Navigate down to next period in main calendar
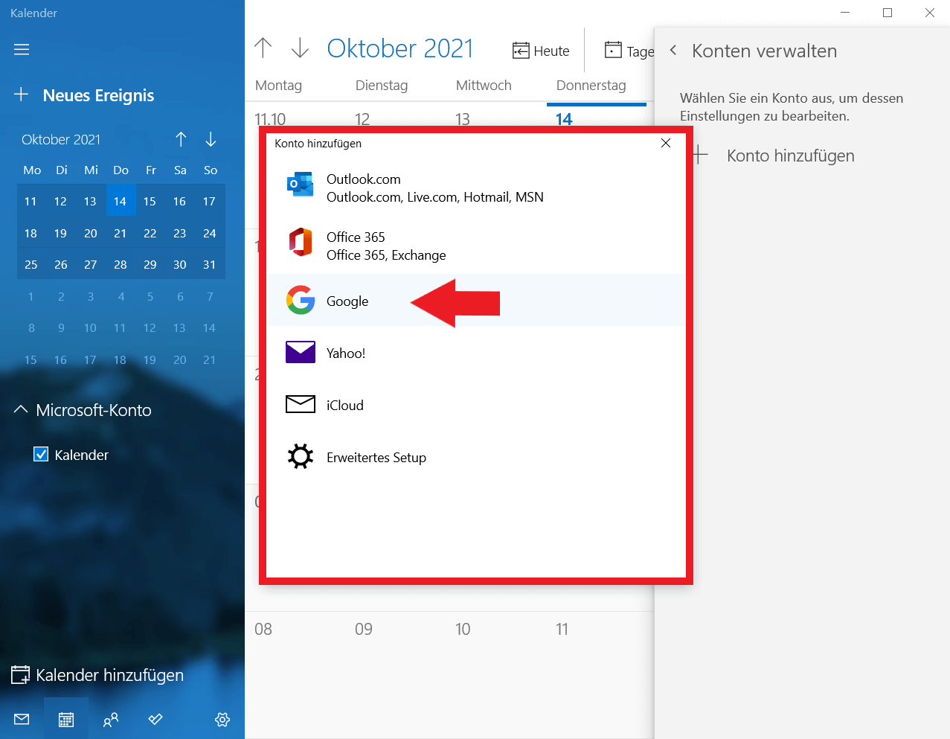 [300, 48]
